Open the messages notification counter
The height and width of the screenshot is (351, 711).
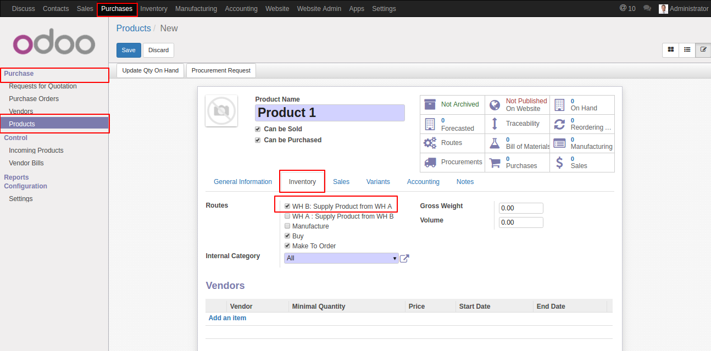[627, 8]
